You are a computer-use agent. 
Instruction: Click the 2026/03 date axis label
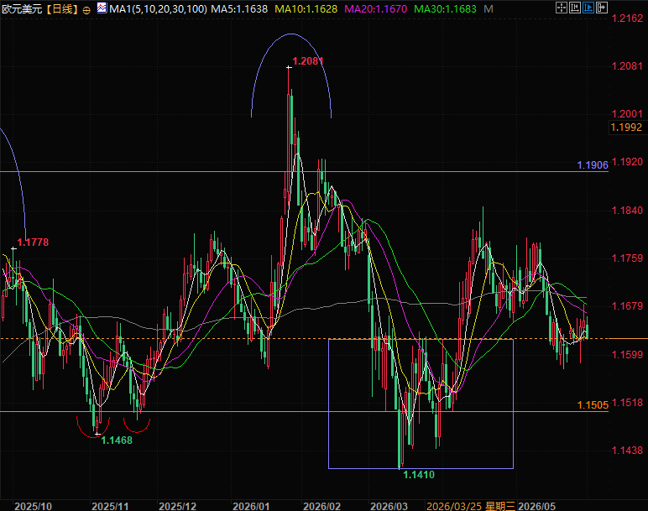[389, 506]
